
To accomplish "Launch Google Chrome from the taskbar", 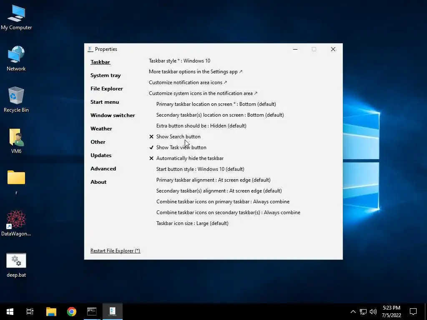I will tap(72, 311).
